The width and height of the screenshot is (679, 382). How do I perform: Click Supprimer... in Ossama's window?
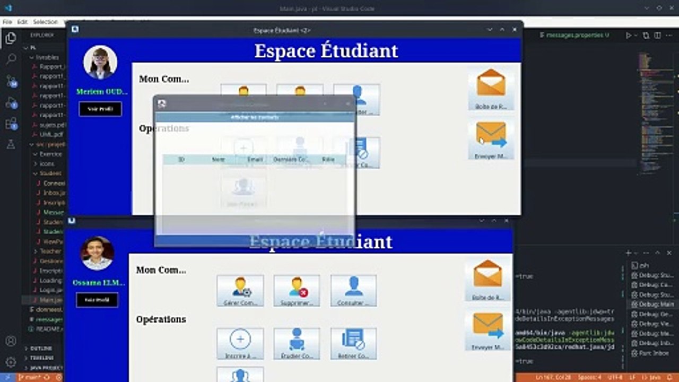pos(297,290)
